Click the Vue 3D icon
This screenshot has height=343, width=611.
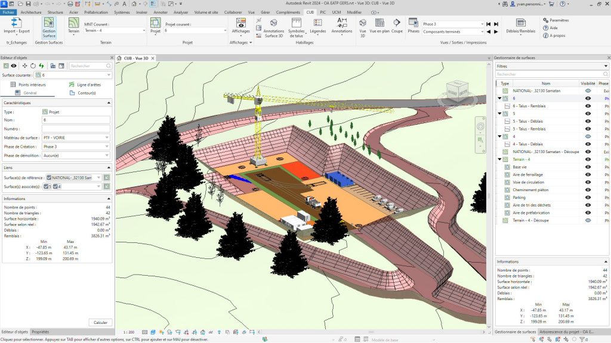363,27
